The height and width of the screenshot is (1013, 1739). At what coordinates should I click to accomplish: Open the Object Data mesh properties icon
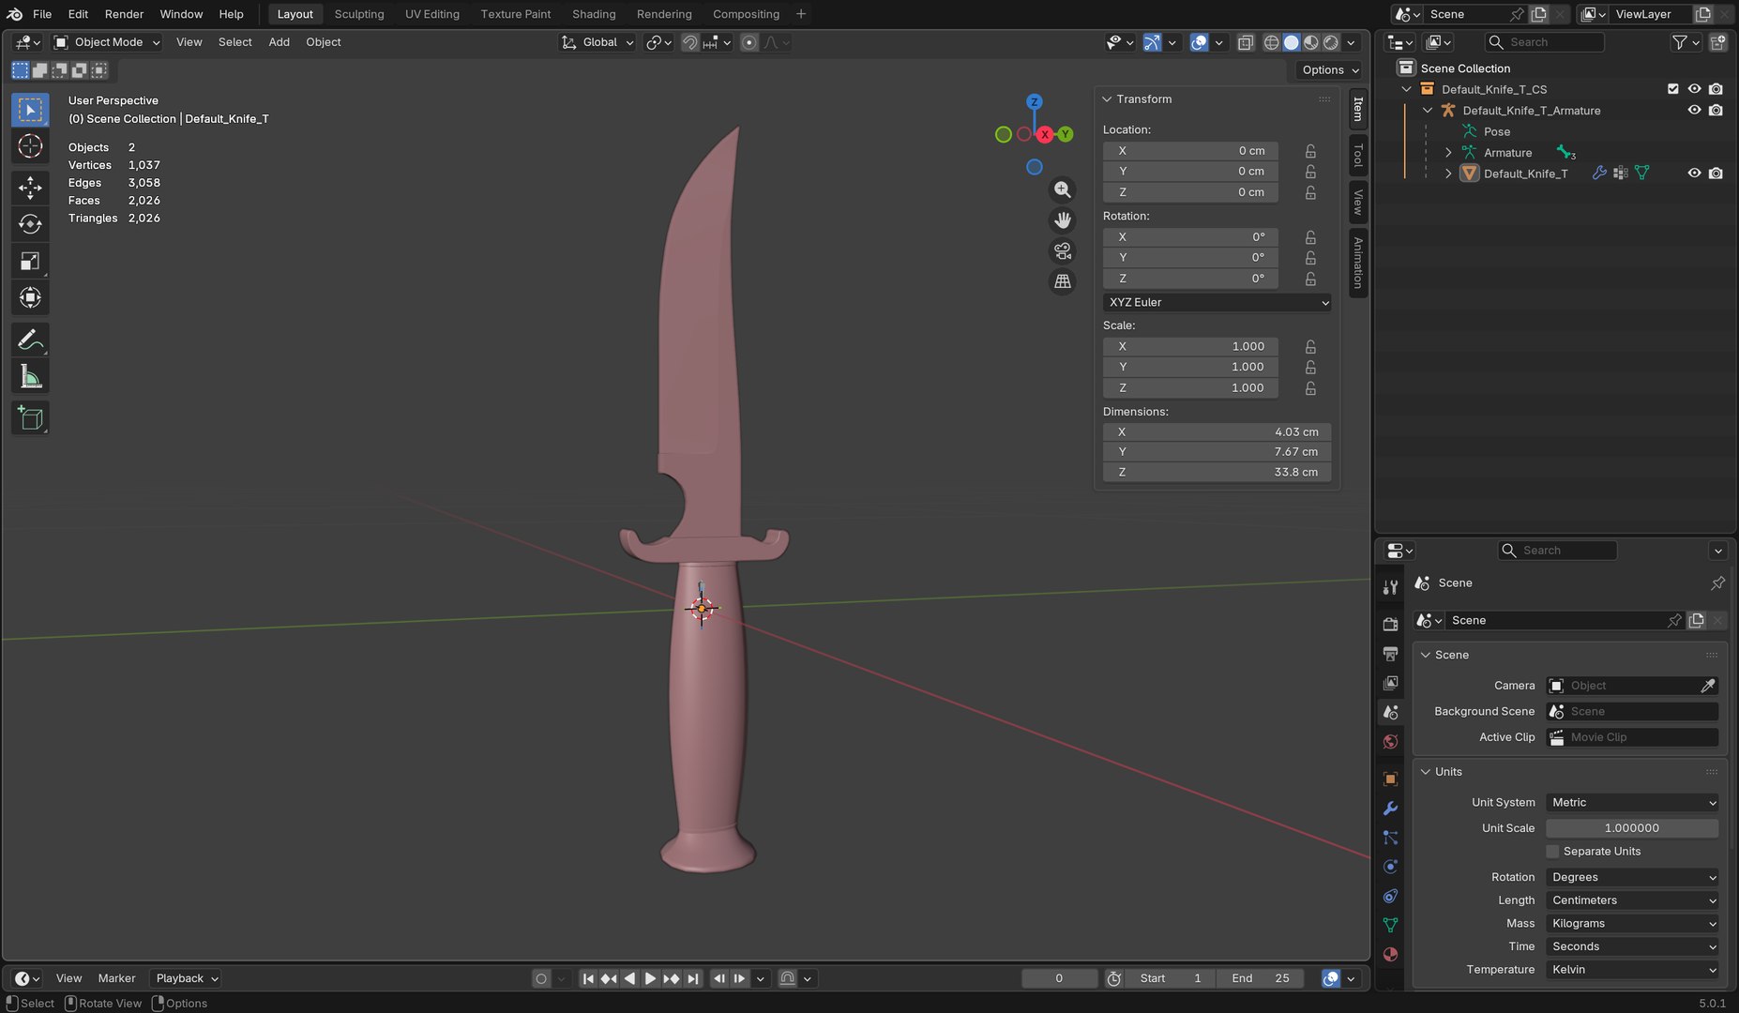(x=1390, y=925)
